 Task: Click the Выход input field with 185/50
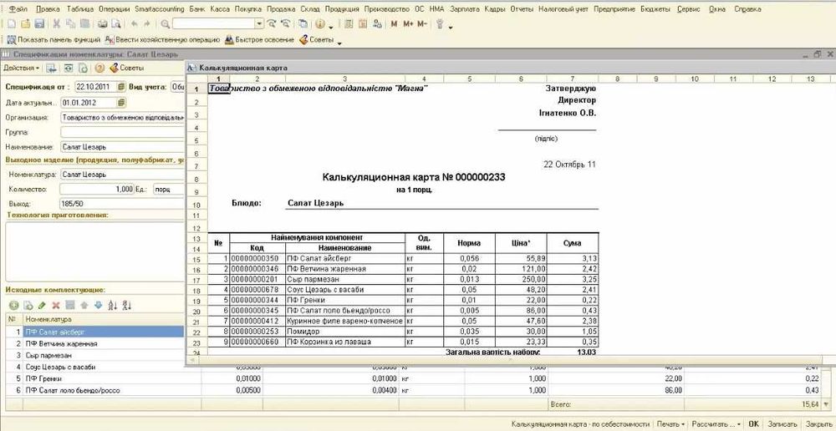(x=123, y=204)
